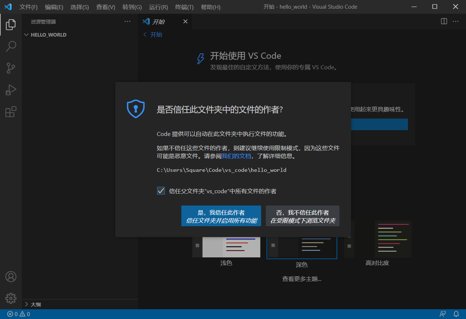
Task: Open notifications bell in status bar
Action: pos(456,314)
